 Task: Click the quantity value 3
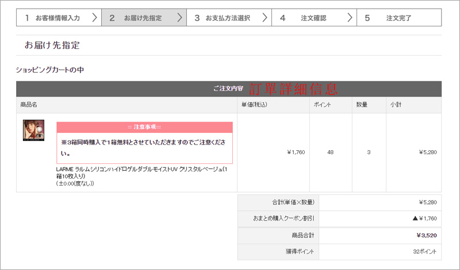[368, 152]
